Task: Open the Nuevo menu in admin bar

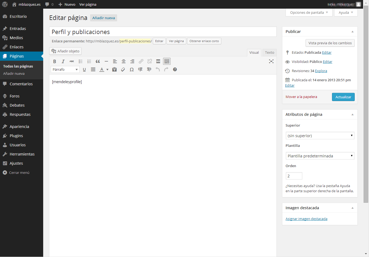Action: [67, 4]
